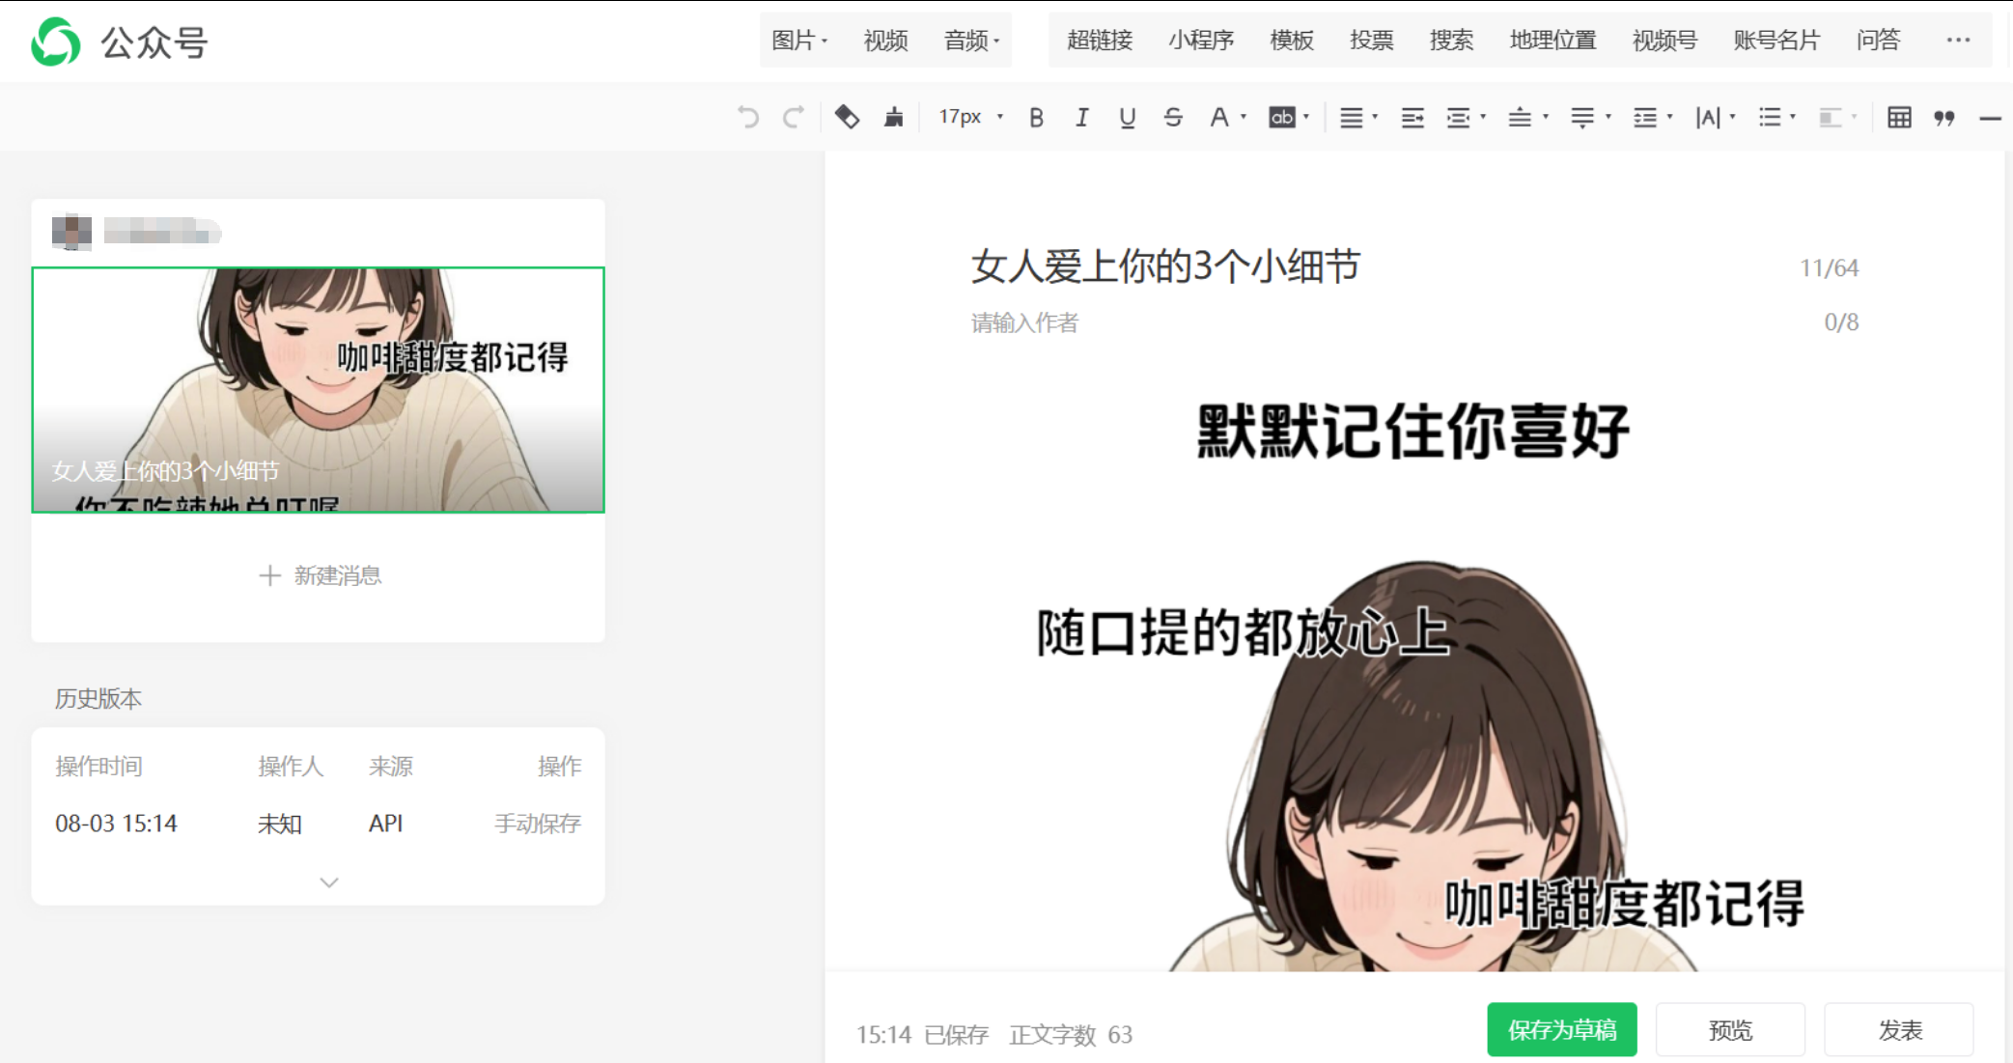Open the text highlight color picker
Screen dimensions: 2013x1063
(x=1284, y=117)
